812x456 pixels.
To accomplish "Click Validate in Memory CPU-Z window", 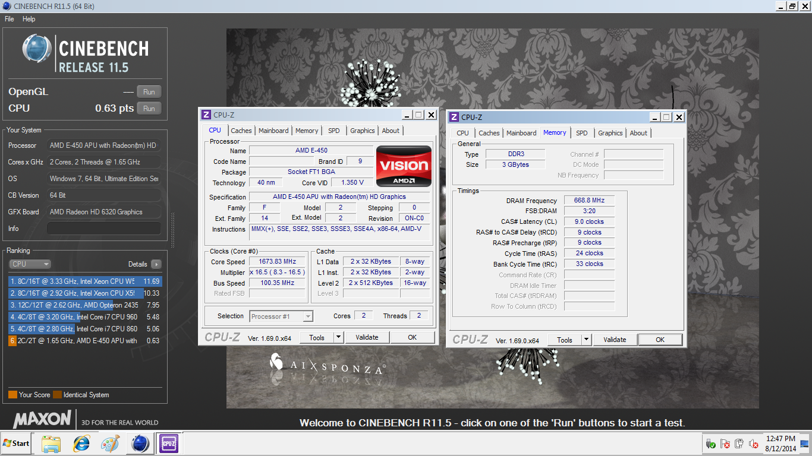I will [x=615, y=340].
